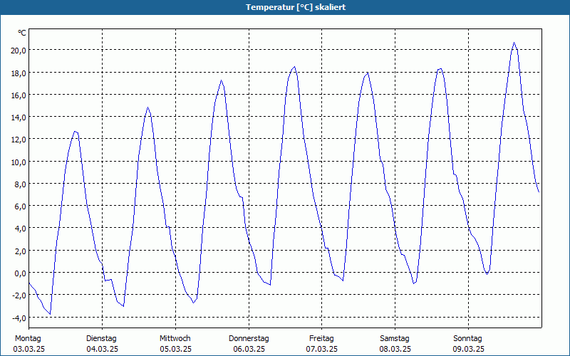Click the date 07.03.25
Viewport: 570px width, 356px height.
click(x=322, y=349)
